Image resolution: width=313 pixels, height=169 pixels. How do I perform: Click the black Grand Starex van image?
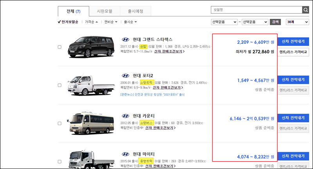click(91, 47)
